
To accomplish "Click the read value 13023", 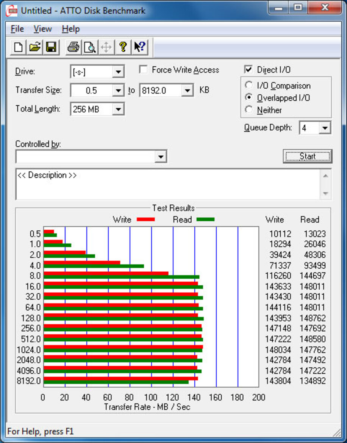I will pos(315,234).
